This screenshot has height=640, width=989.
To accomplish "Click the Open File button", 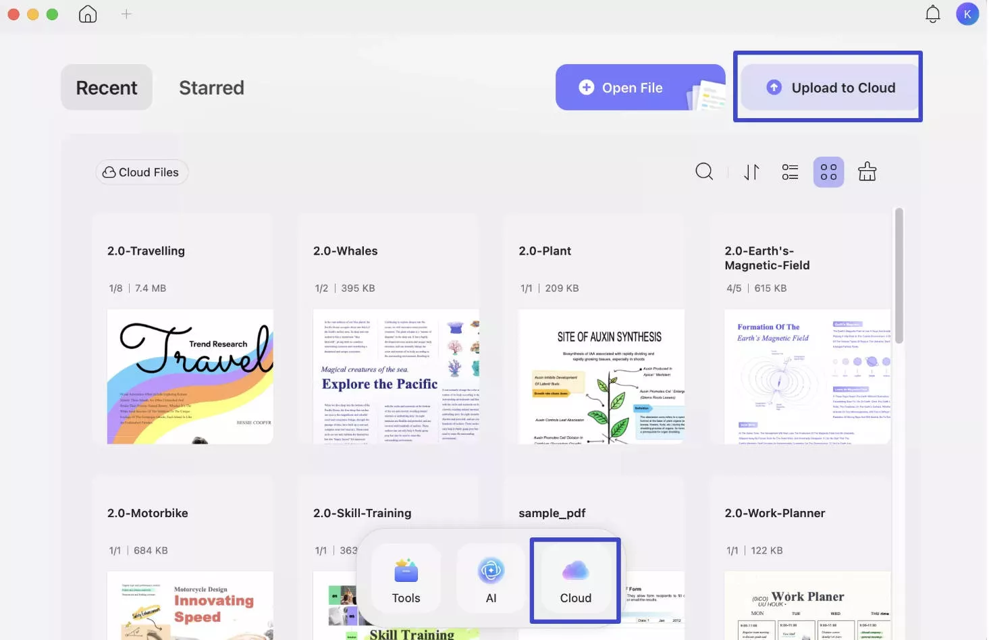I will (640, 88).
